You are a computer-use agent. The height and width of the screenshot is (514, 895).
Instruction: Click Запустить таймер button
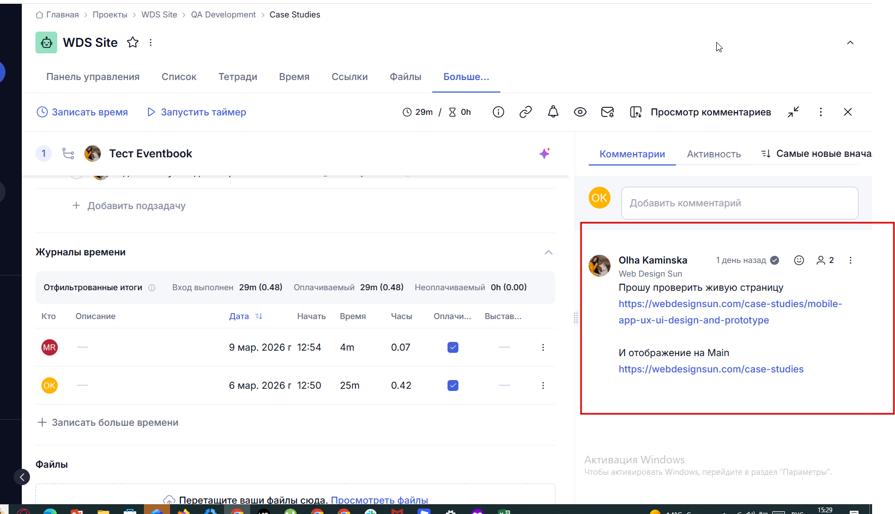click(197, 112)
